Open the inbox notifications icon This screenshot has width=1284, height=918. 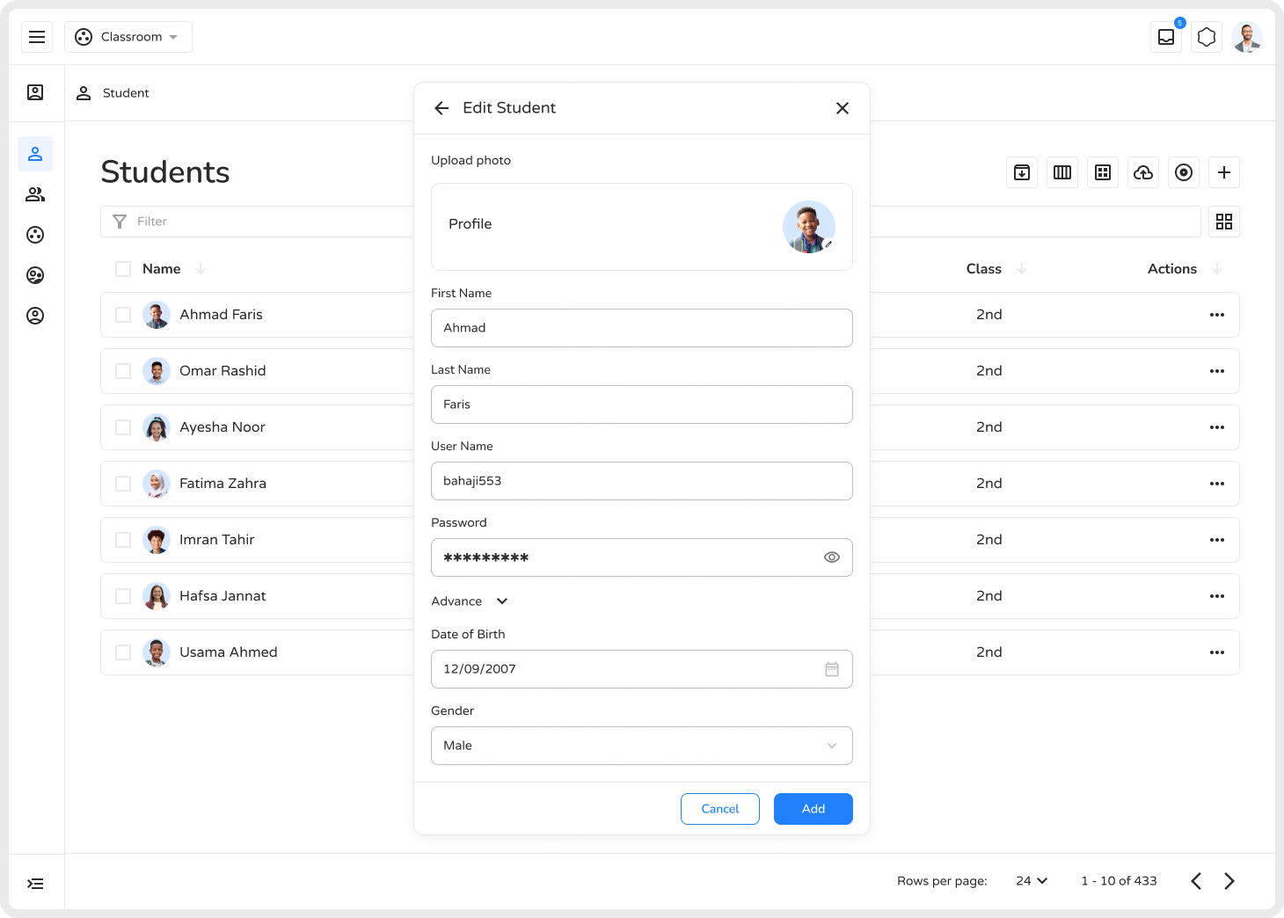1166,37
